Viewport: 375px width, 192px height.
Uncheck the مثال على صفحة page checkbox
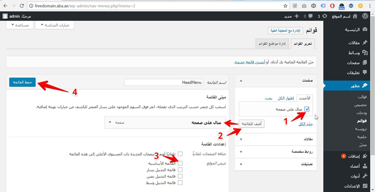tap(307, 109)
